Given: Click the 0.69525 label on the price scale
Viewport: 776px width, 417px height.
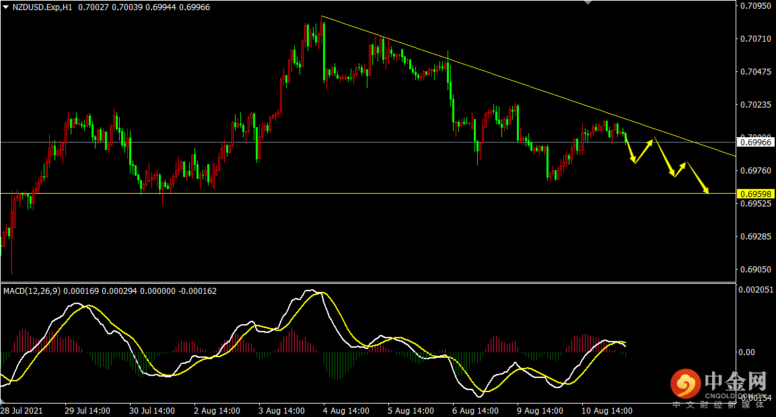Looking at the screenshot, I should pyautogui.click(x=756, y=203).
